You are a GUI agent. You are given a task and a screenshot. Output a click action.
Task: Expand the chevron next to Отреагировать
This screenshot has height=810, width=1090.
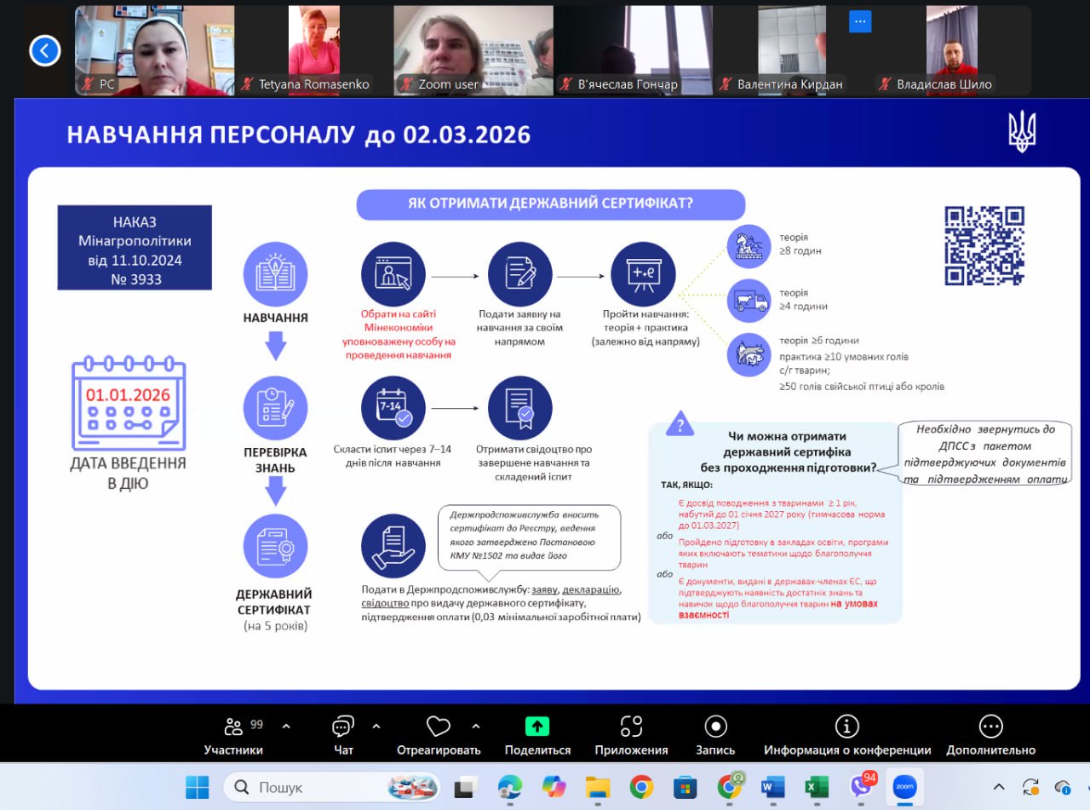476,727
